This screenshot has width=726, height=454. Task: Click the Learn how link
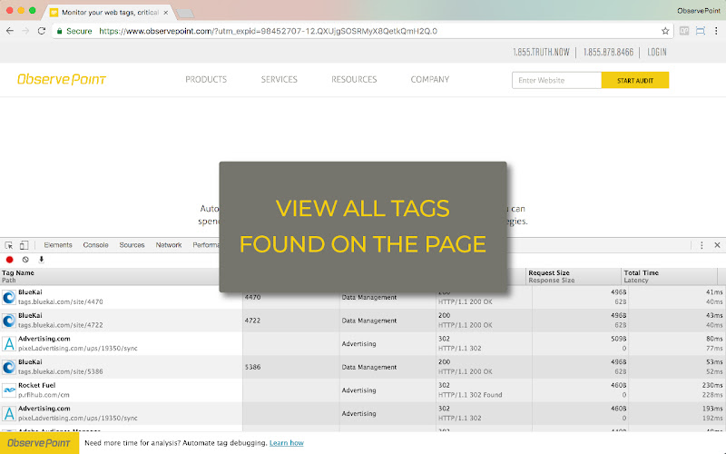pyautogui.click(x=287, y=443)
